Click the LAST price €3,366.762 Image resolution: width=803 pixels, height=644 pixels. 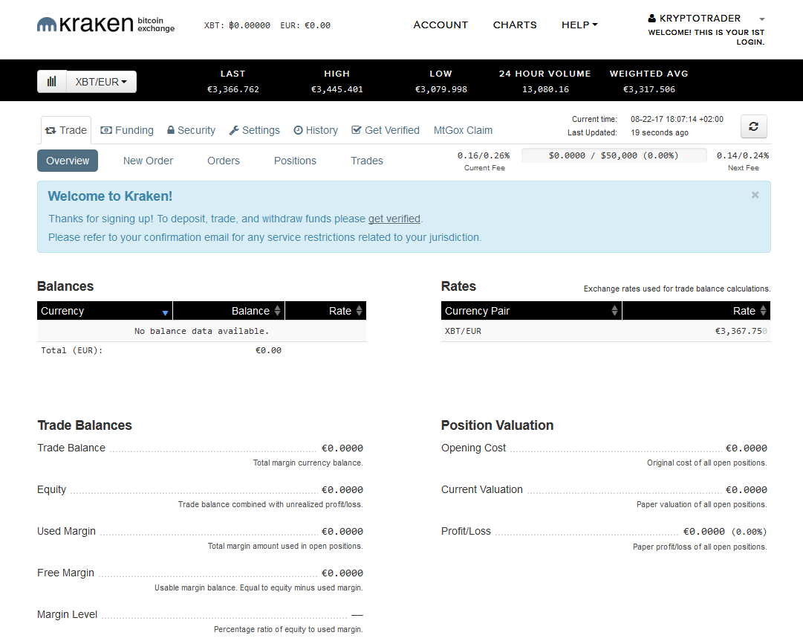pos(233,89)
